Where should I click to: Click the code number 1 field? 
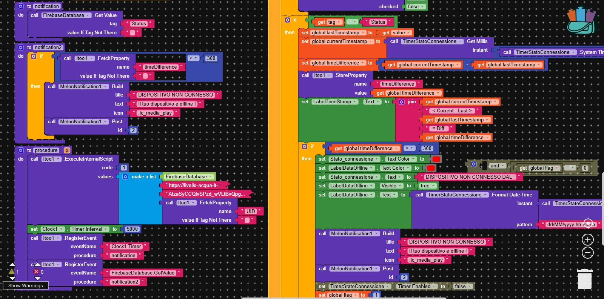[124, 168]
